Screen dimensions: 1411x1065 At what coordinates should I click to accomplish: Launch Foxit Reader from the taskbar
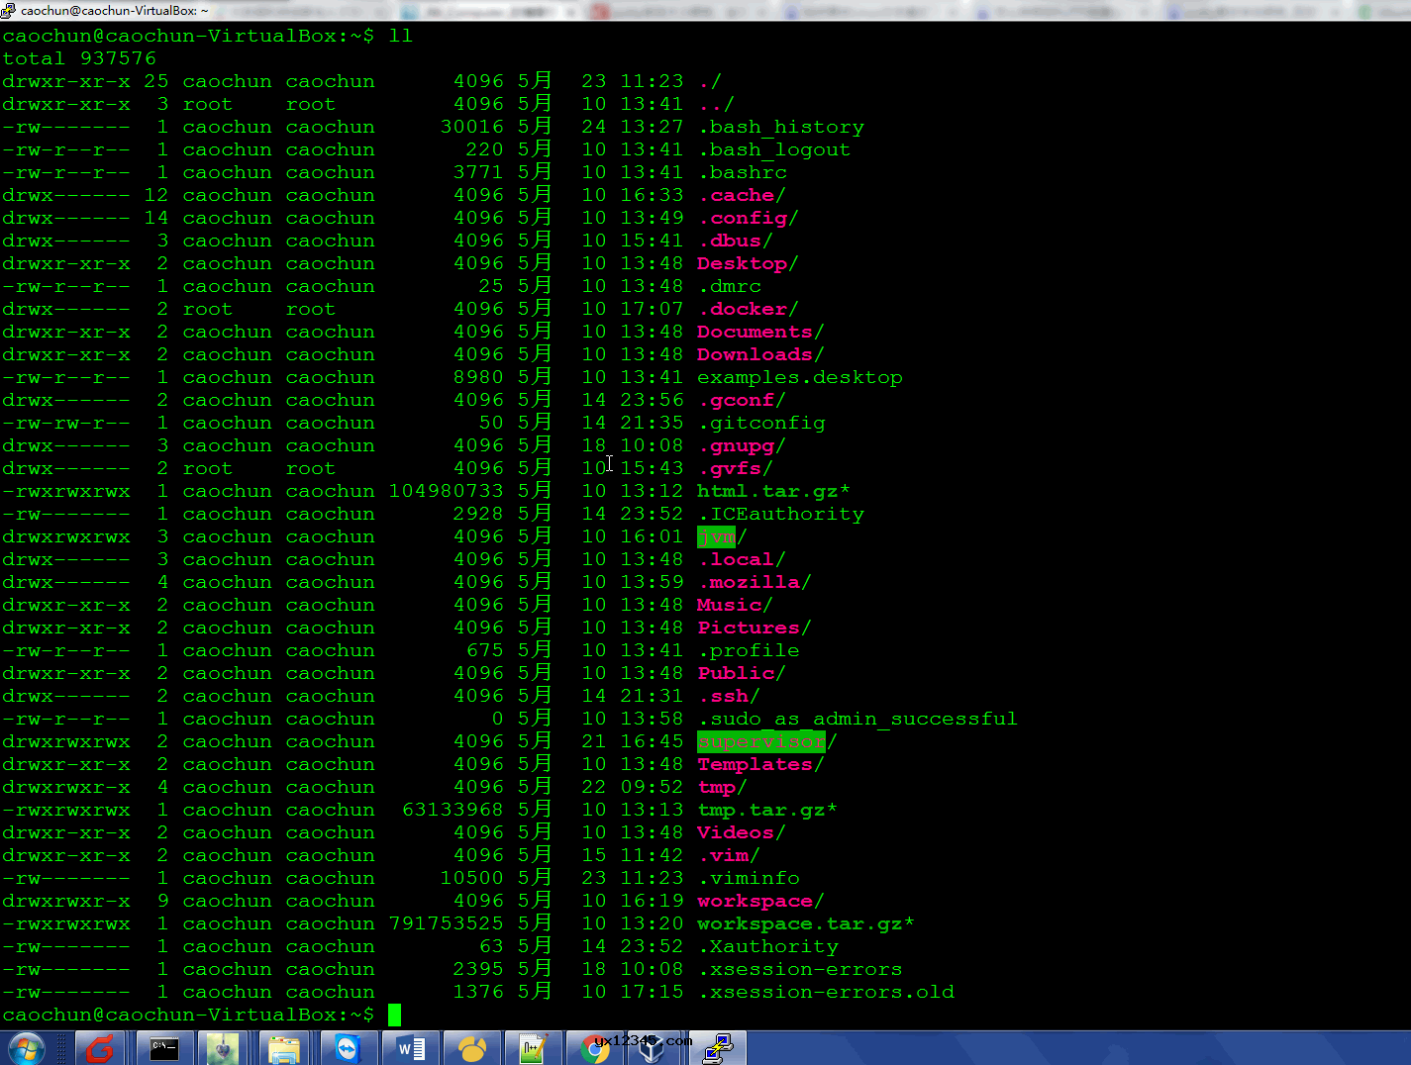tap(100, 1048)
